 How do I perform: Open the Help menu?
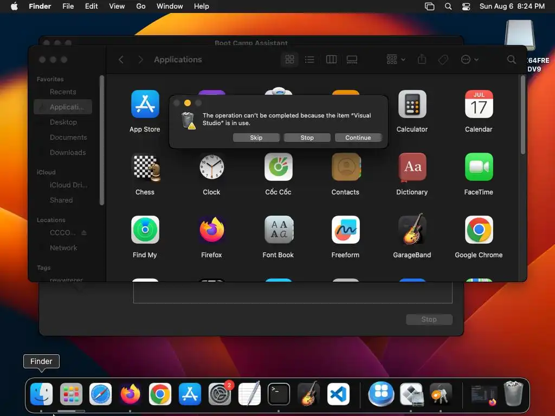(202, 6)
